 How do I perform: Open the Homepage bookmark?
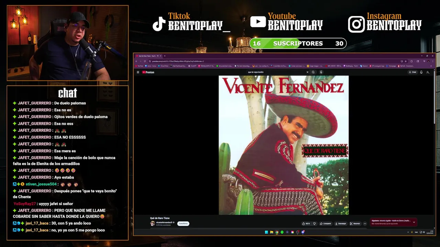pos(391,66)
